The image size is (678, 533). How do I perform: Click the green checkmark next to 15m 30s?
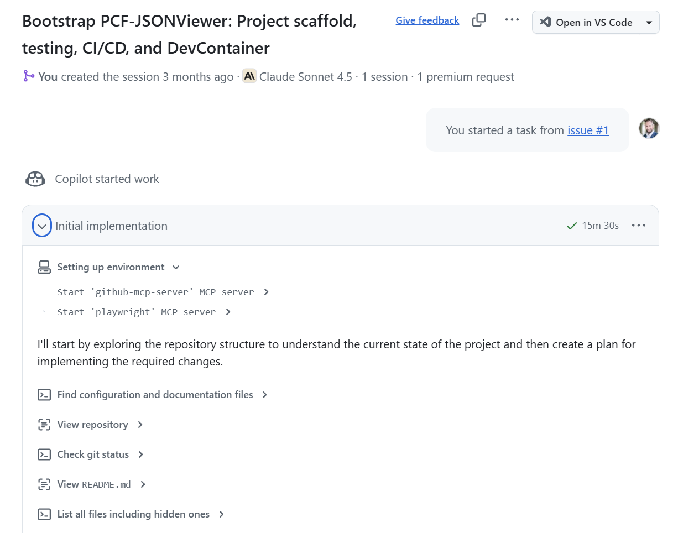[571, 225]
